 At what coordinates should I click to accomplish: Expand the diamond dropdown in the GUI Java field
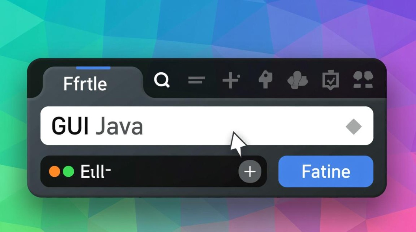coord(353,127)
